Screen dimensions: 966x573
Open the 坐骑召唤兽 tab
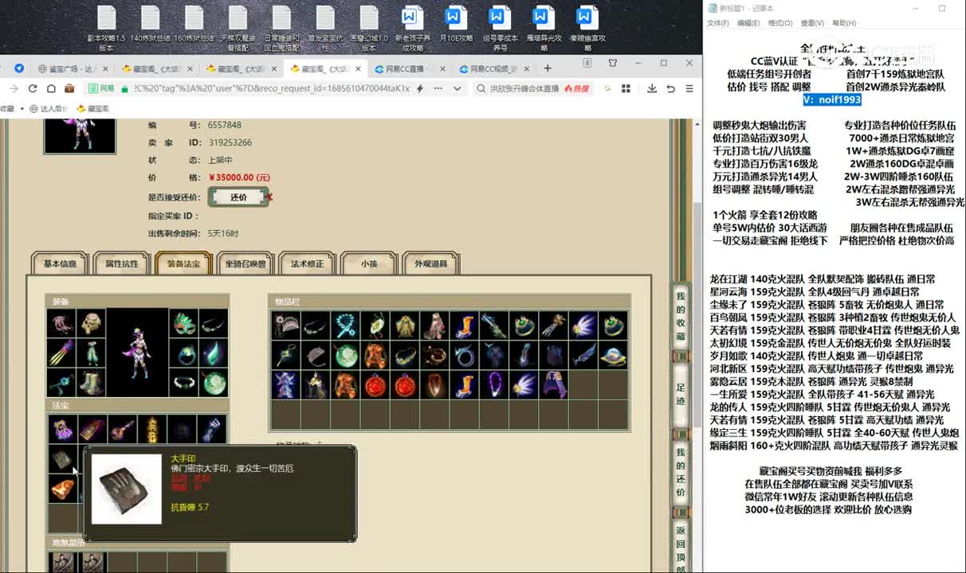tap(245, 263)
